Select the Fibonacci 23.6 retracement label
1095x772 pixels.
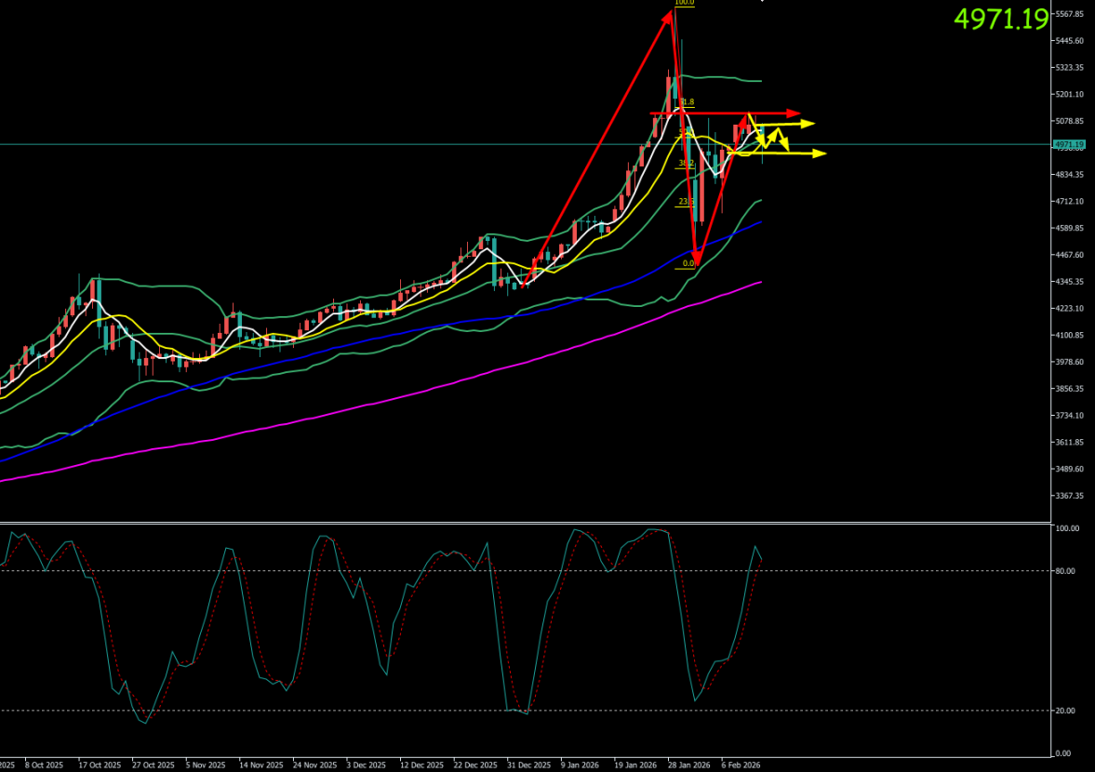click(685, 201)
